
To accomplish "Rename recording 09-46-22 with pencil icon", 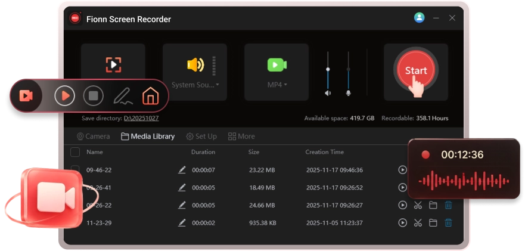I will [182, 170].
